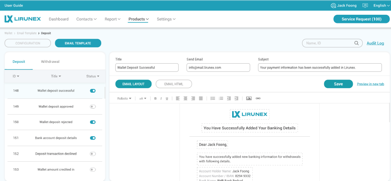Switch to Email HTML view
This screenshot has height=181, width=391.
(x=174, y=84)
